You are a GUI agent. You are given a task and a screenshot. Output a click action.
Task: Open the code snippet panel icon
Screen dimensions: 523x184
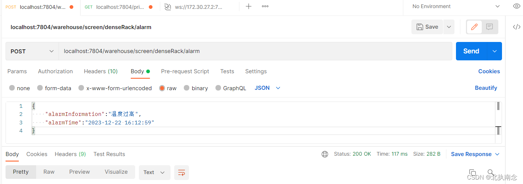517,27
